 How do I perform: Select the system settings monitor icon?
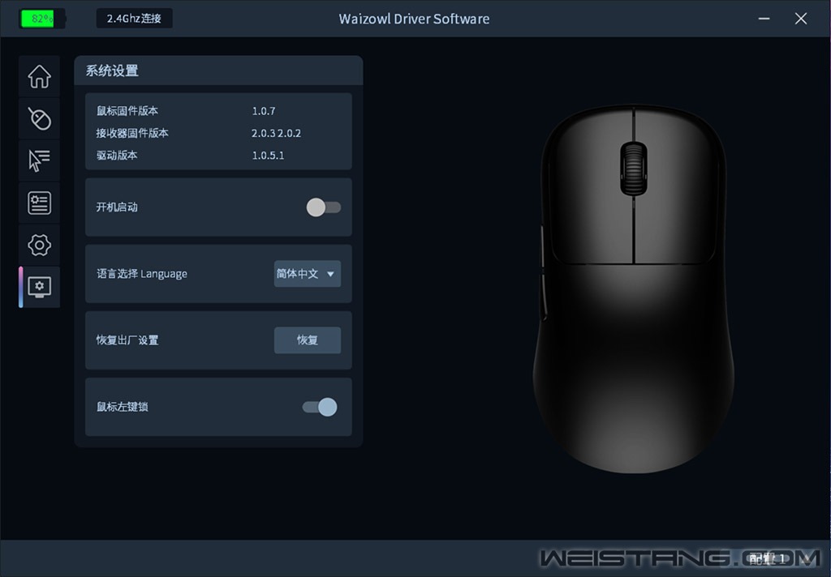pos(39,287)
